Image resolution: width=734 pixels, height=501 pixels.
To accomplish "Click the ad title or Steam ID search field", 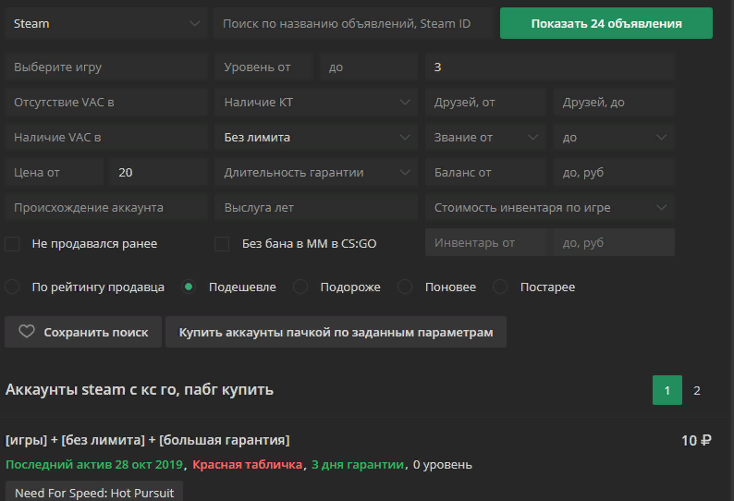I will [353, 23].
